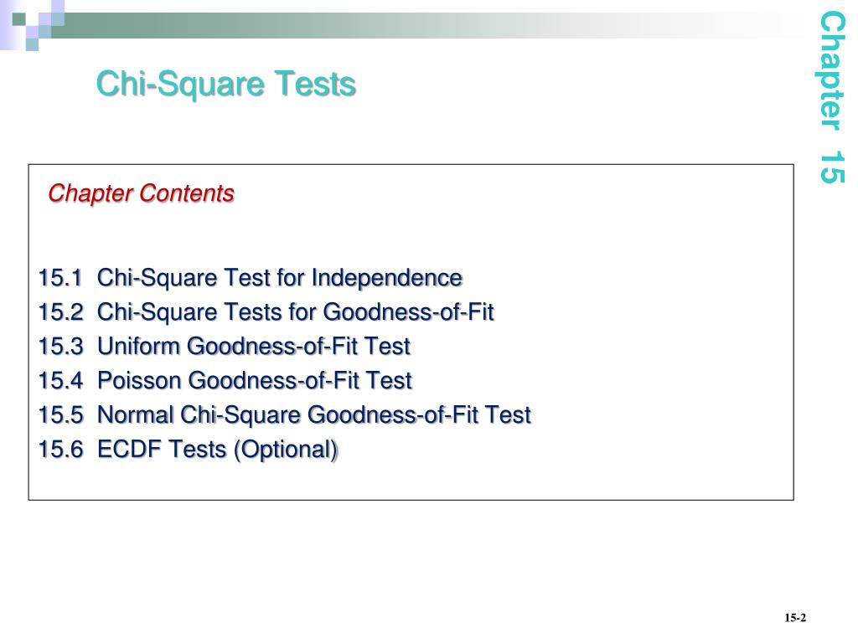
Task: Click the vertical Chapter 15 label
Action: pyautogui.click(x=833, y=97)
